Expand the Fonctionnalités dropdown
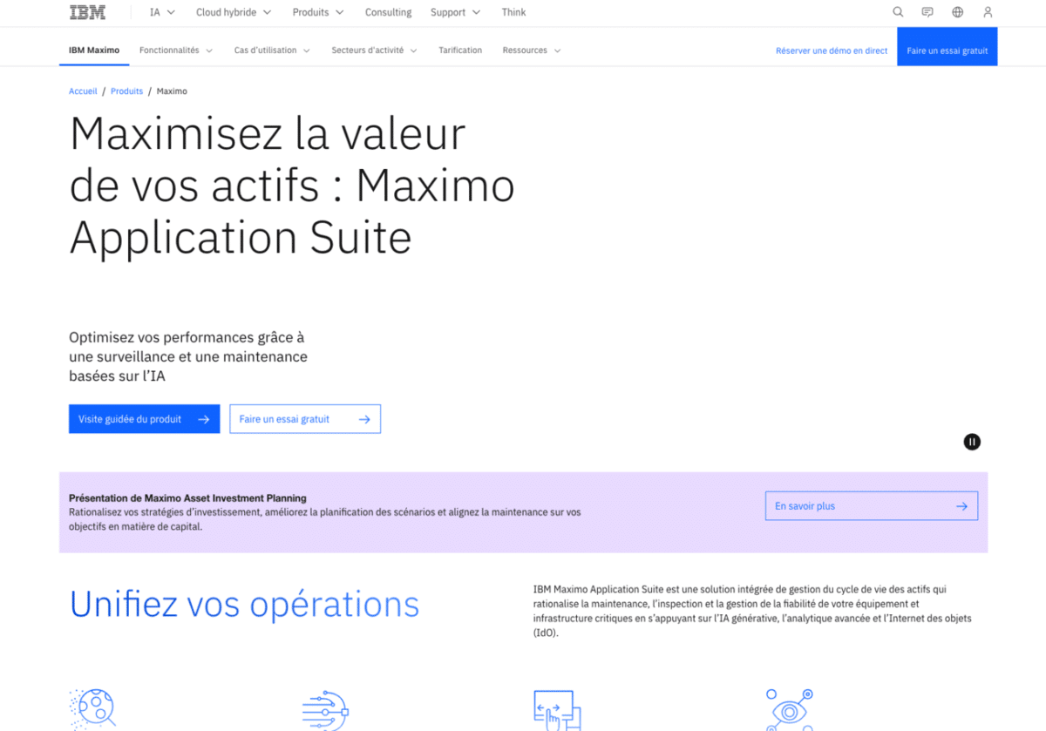The image size is (1046, 731). 175,50
